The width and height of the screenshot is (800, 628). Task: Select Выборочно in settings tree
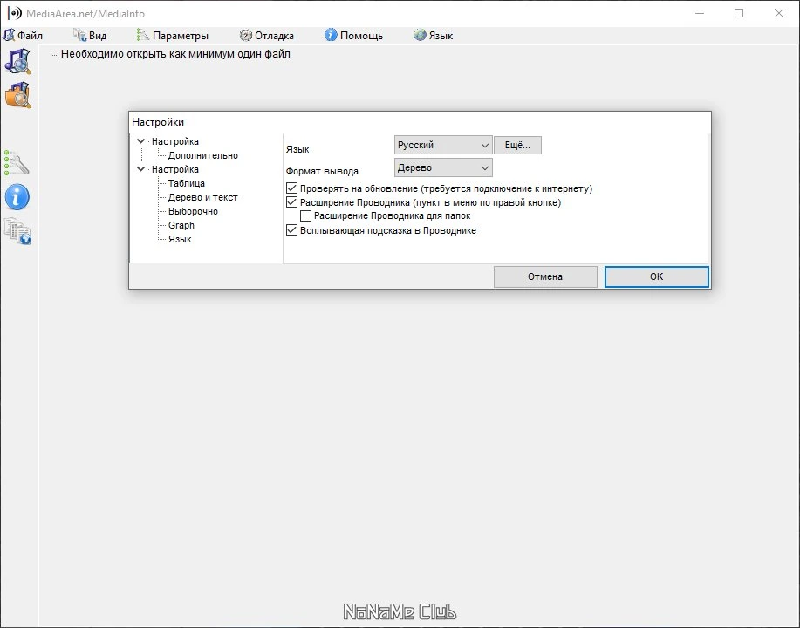(193, 211)
